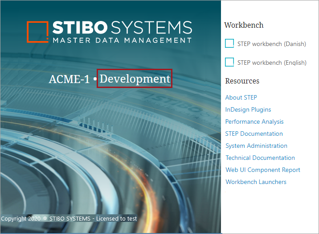This screenshot has width=319, height=234.
Task: Click the Stibo Systems orange square logo
Action: coord(37,32)
